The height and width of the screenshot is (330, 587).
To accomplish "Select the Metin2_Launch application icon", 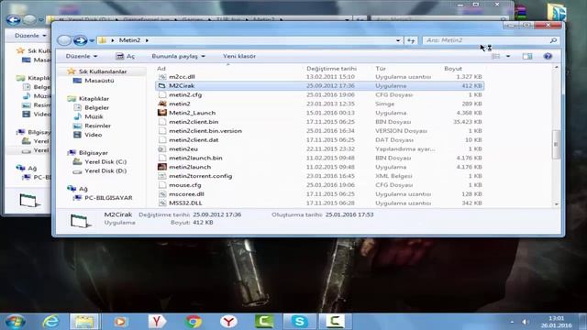I will (x=162, y=113).
